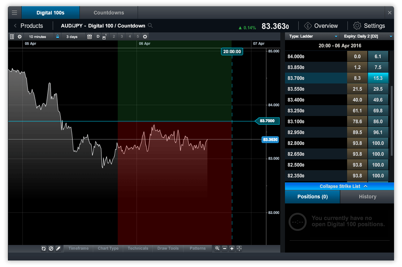Collapse the strike list
Viewport: 402px width, 267px height.
[x=340, y=186]
